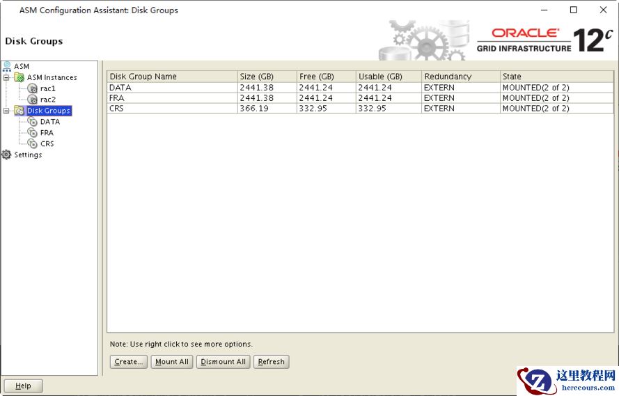Select ASM root in the tree

pos(22,66)
